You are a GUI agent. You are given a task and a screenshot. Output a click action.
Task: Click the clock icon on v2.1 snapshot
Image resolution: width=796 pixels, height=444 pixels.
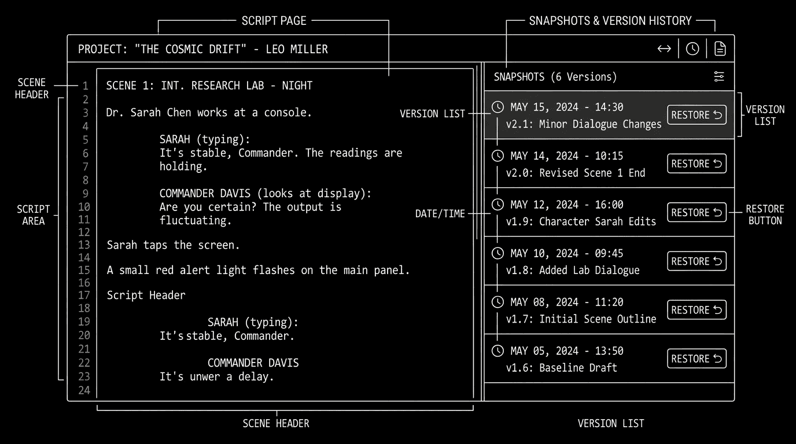[497, 107]
